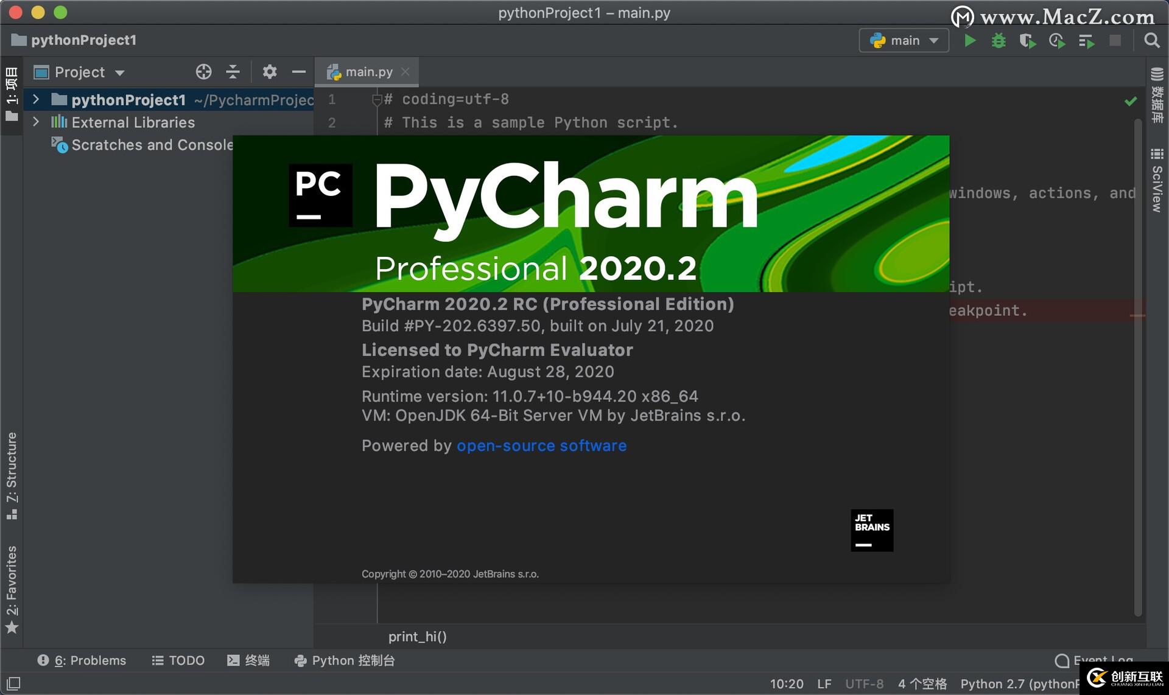Open the main run configuration dropdown

tap(904, 41)
